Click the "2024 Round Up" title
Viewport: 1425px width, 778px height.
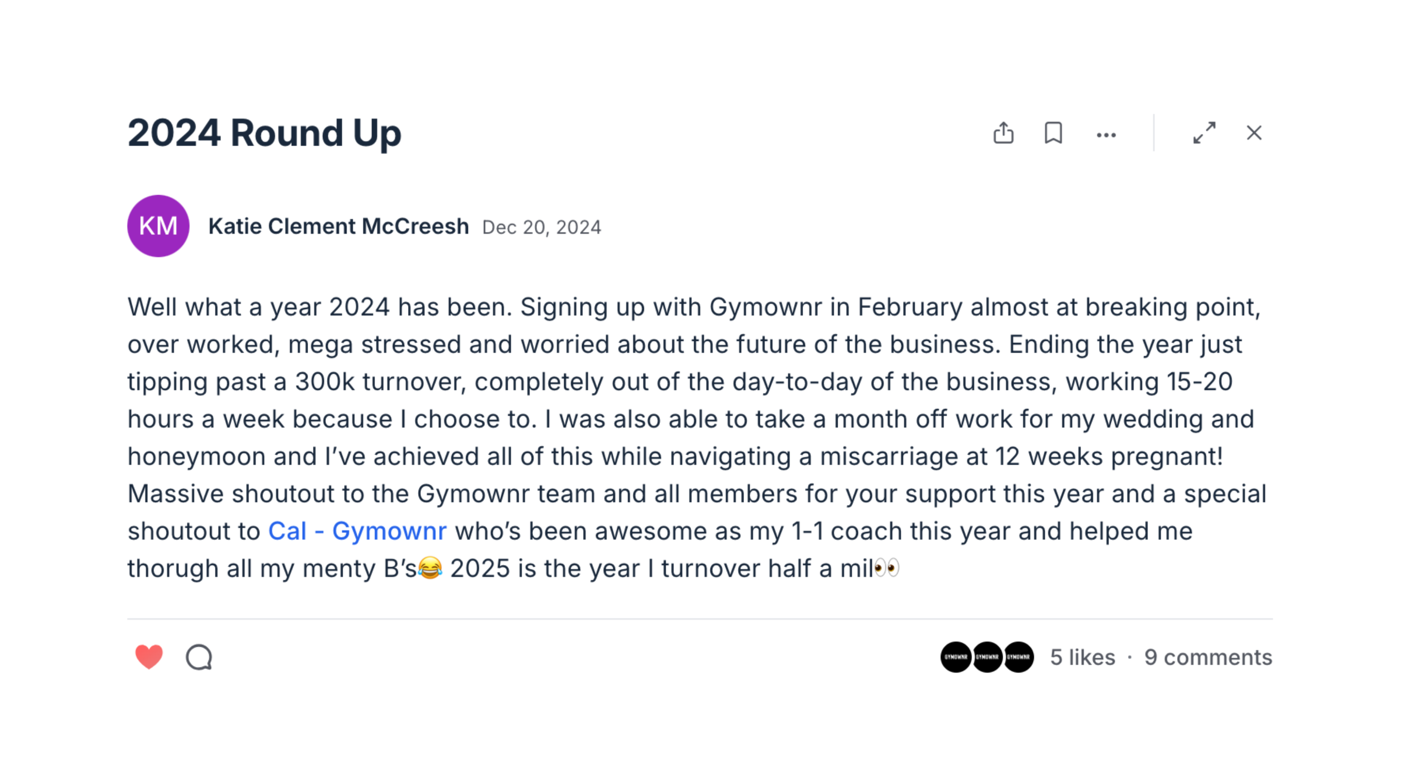pyautogui.click(x=264, y=133)
